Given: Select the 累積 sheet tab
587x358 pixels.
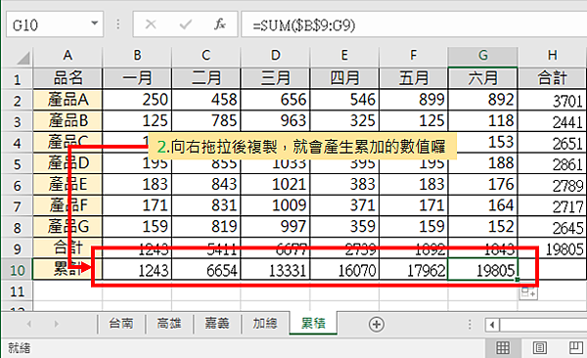Looking at the screenshot, I should (313, 323).
